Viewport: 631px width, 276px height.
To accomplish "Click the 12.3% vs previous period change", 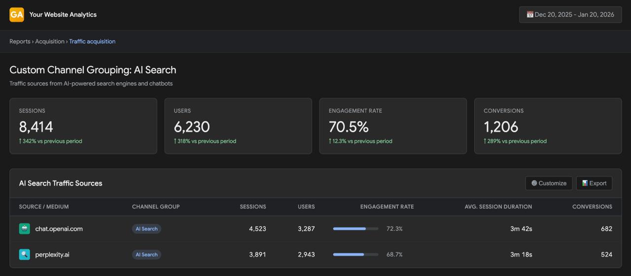I will (360, 141).
